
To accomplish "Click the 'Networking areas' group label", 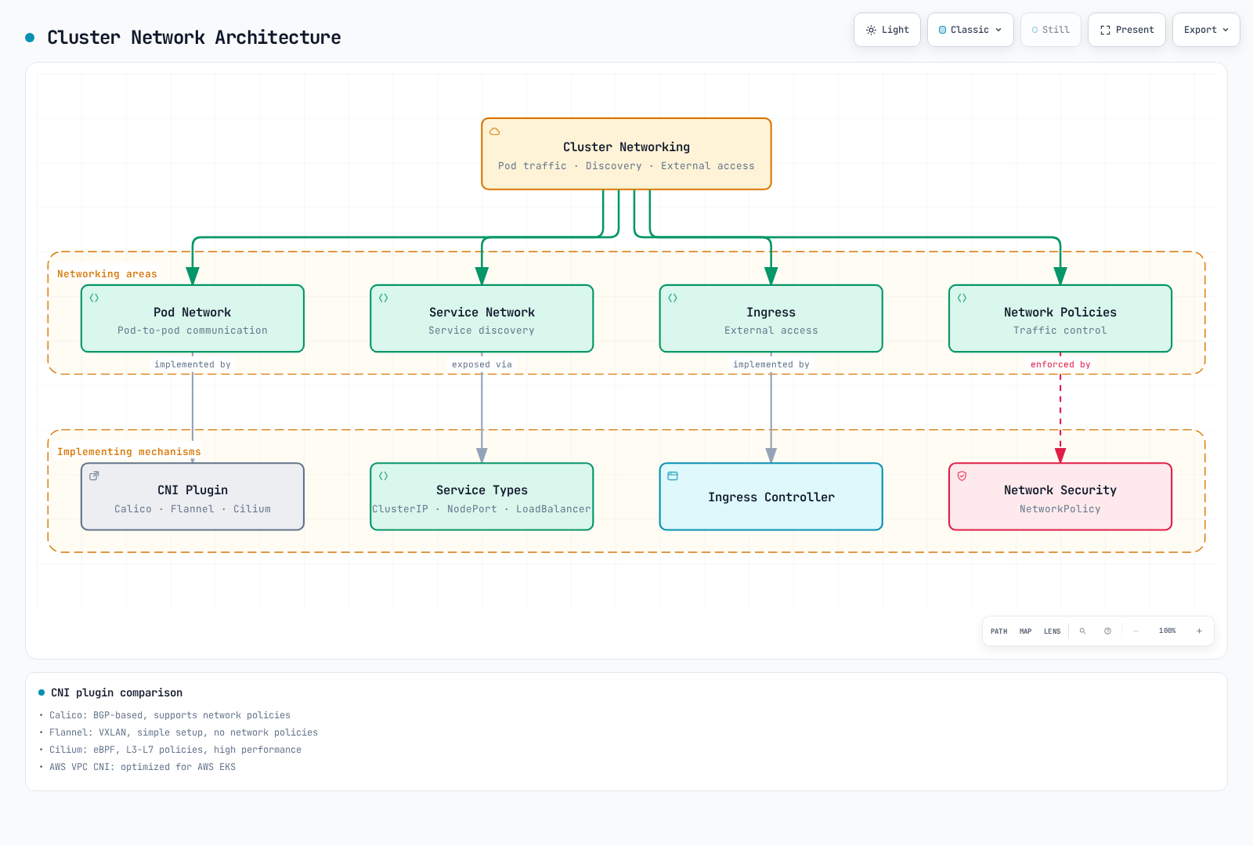I will pos(107,274).
